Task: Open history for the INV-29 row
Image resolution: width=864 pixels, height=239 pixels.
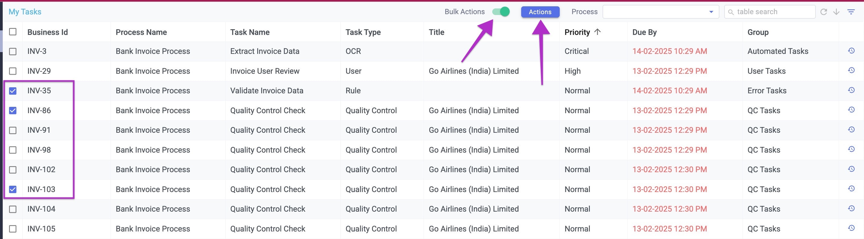Action: pyautogui.click(x=852, y=71)
